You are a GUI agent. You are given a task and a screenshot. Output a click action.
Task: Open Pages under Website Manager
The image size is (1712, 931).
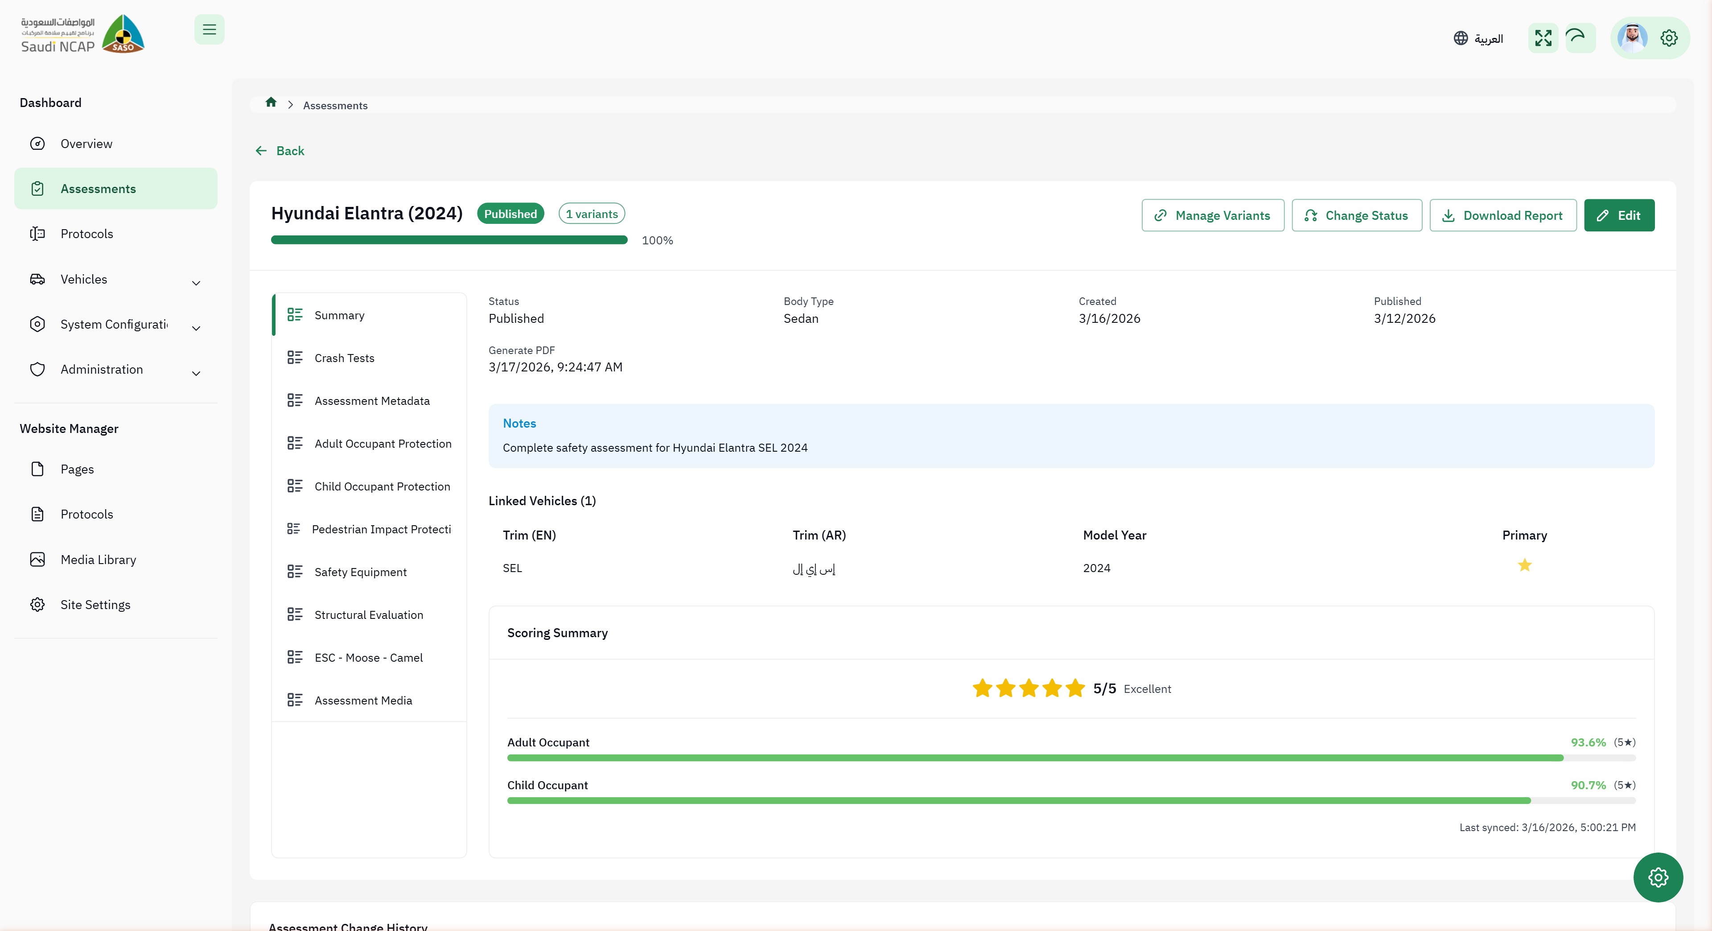click(x=115, y=469)
